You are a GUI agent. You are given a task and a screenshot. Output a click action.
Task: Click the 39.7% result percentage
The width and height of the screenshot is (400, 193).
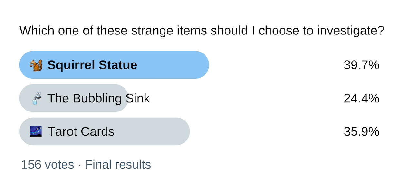coord(361,65)
